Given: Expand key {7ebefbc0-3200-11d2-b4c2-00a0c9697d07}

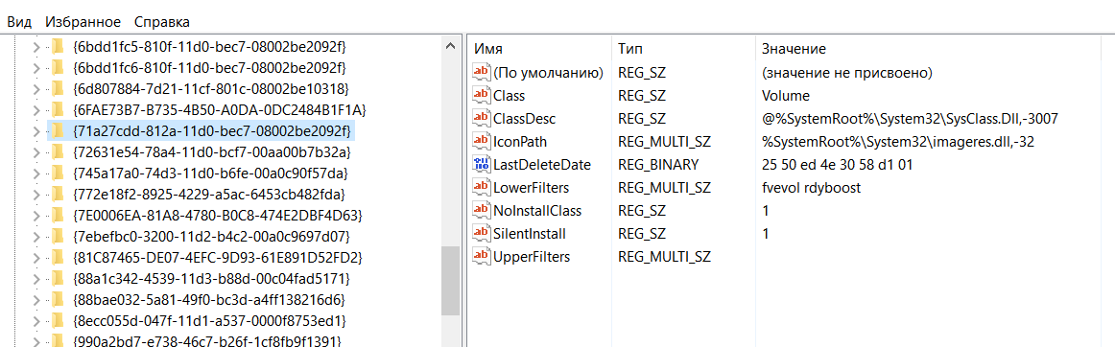Looking at the screenshot, I should (x=36, y=236).
